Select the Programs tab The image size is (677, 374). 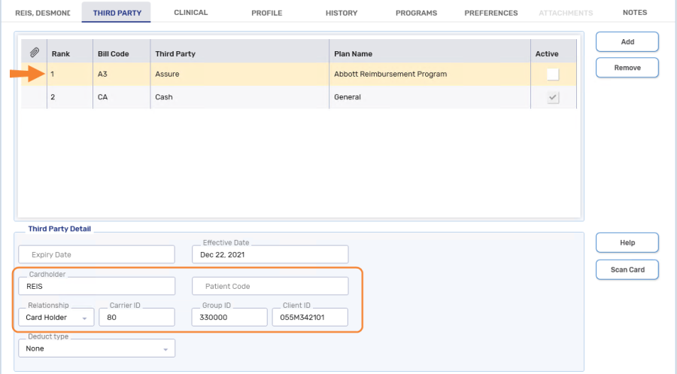pos(416,13)
